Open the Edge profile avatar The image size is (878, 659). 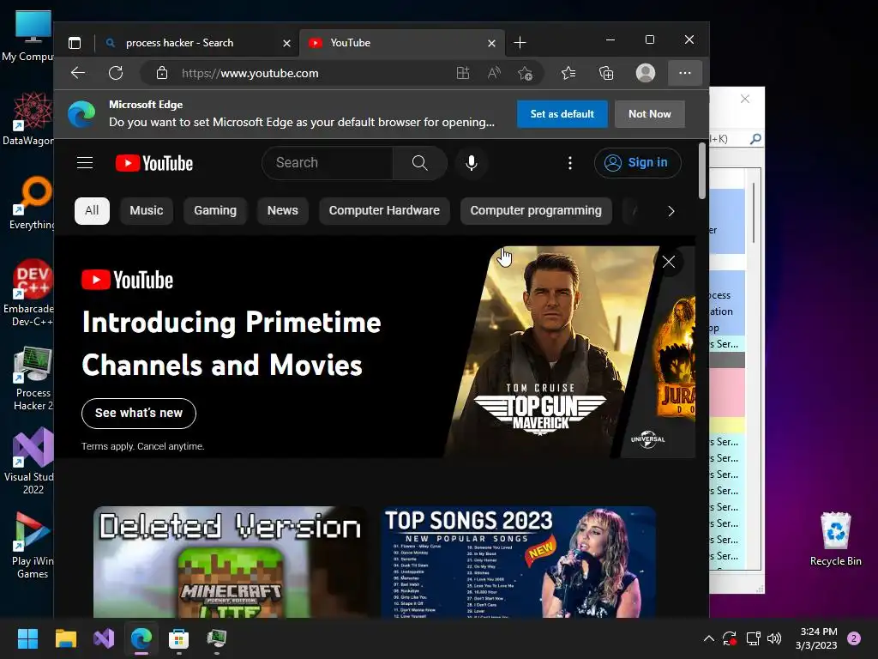646,73
